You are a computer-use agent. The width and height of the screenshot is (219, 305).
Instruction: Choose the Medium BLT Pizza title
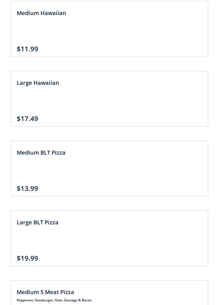(41, 152)
